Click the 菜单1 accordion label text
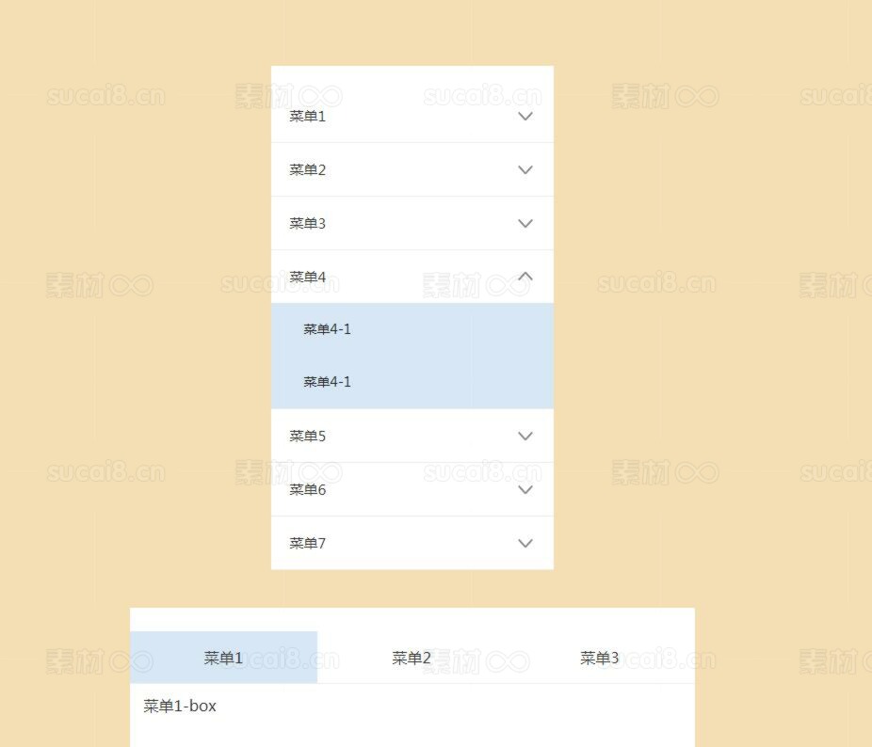The image size is (872, 747). click(x=308, y=117)
